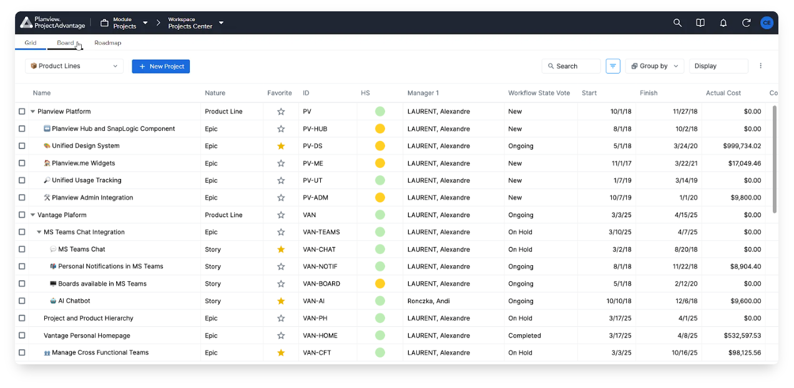This screenshot has width=794, height=388.
Task: Favorite the Vantage Plaform row star
Action: 281,215
